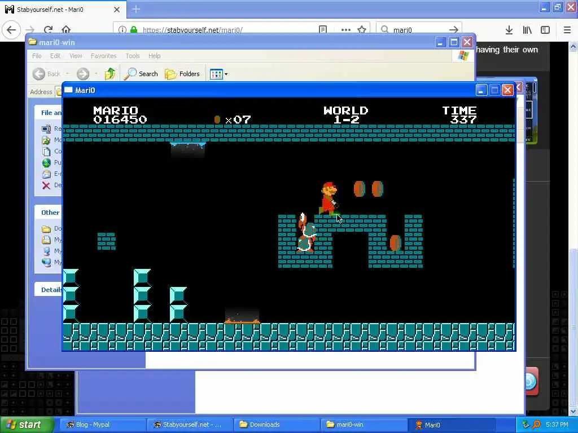Image resolution: width=578 pixels, height=433 pixels.
Task: Close the Mari0 game window
Action: pyautogui.click(x=507, y=90)
